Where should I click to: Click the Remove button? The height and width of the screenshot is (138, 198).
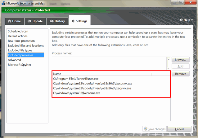tap(180, 74)
